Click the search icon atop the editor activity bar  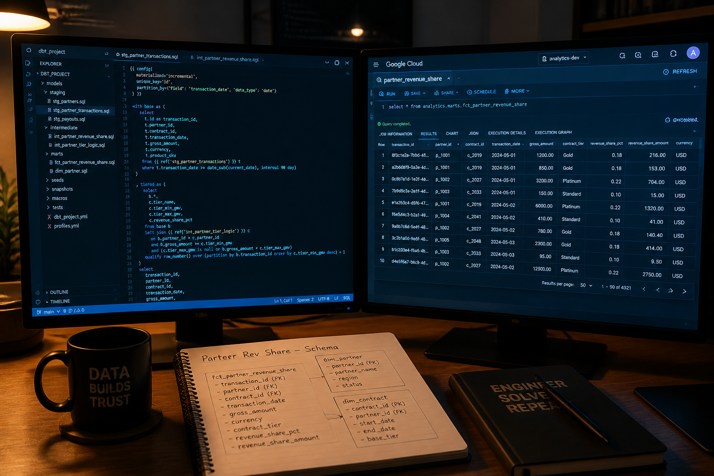(x=29, y=50)
